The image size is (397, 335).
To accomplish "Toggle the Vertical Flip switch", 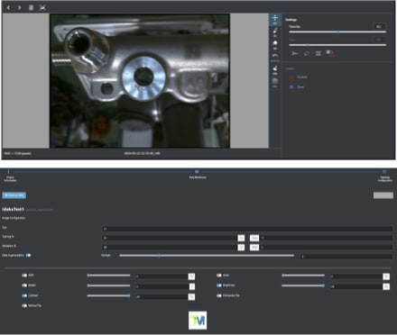I will tap(24, 306).
